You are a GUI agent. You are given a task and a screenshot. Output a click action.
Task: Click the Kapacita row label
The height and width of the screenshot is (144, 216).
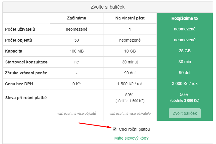point(14,51)
